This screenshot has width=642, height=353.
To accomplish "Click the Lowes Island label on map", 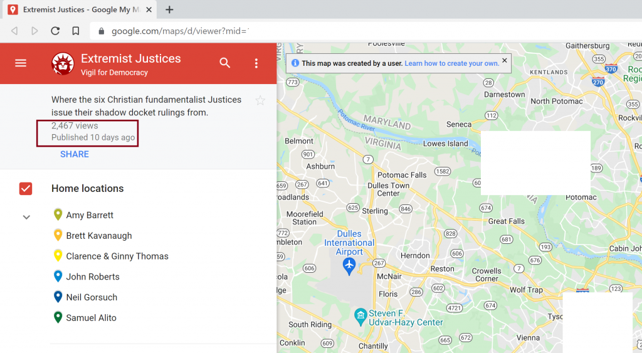I will (446, 144).
